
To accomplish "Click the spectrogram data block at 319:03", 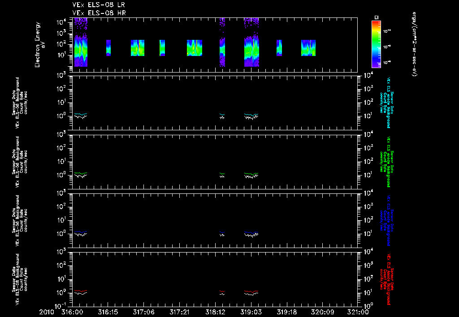I will 251,43.
